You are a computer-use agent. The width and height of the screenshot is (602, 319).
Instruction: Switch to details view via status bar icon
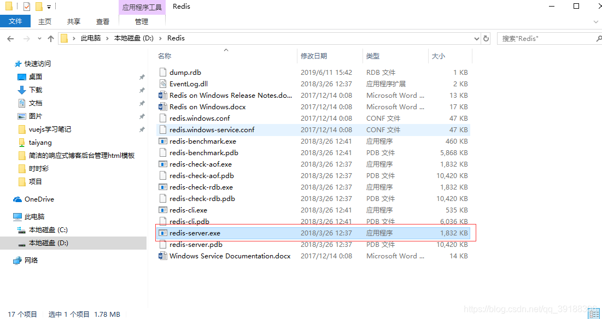[594, 315]
